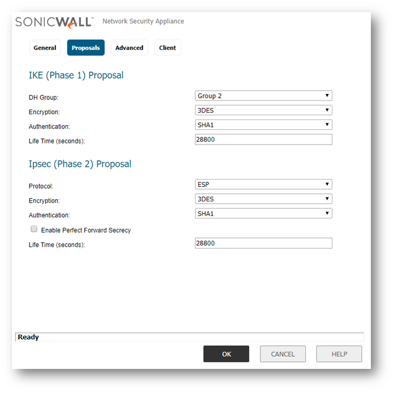Expand the Phase 1 Encryption dropdown
The image size is (395, 393).
pyautogui.click(x=263, y=110)
